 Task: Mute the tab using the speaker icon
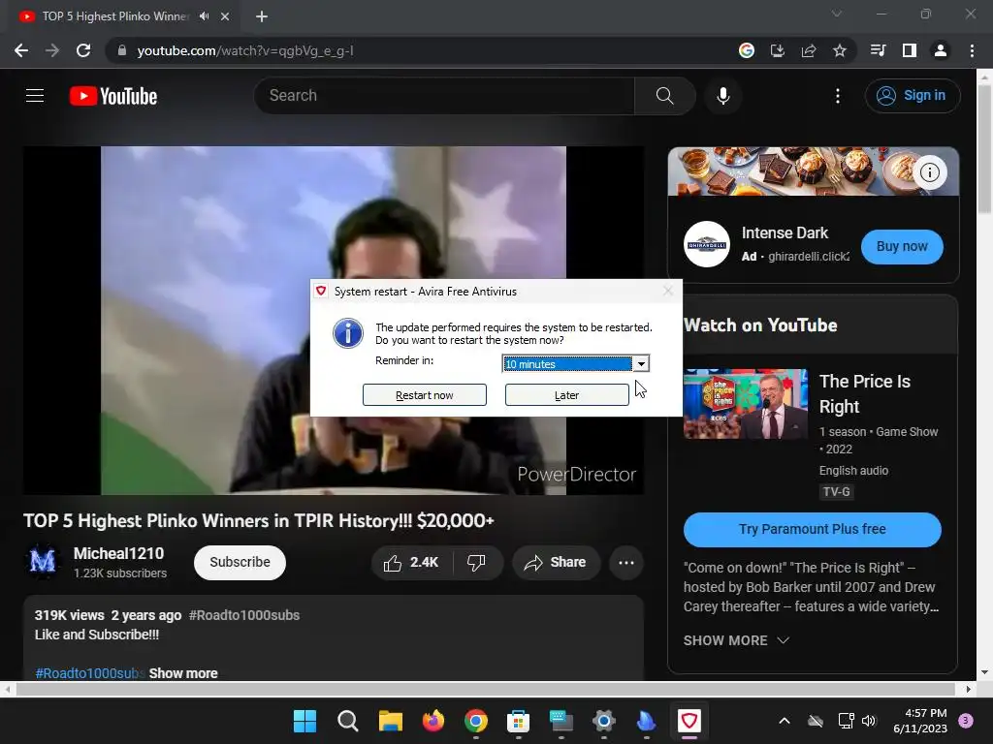pos(204,16)
